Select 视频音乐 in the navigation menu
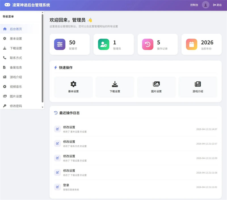 pyautogui.click(x=16, y=87)
